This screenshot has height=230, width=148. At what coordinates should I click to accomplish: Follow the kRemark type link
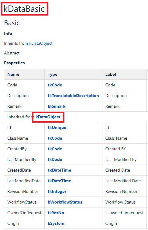(x=57, y=106)
